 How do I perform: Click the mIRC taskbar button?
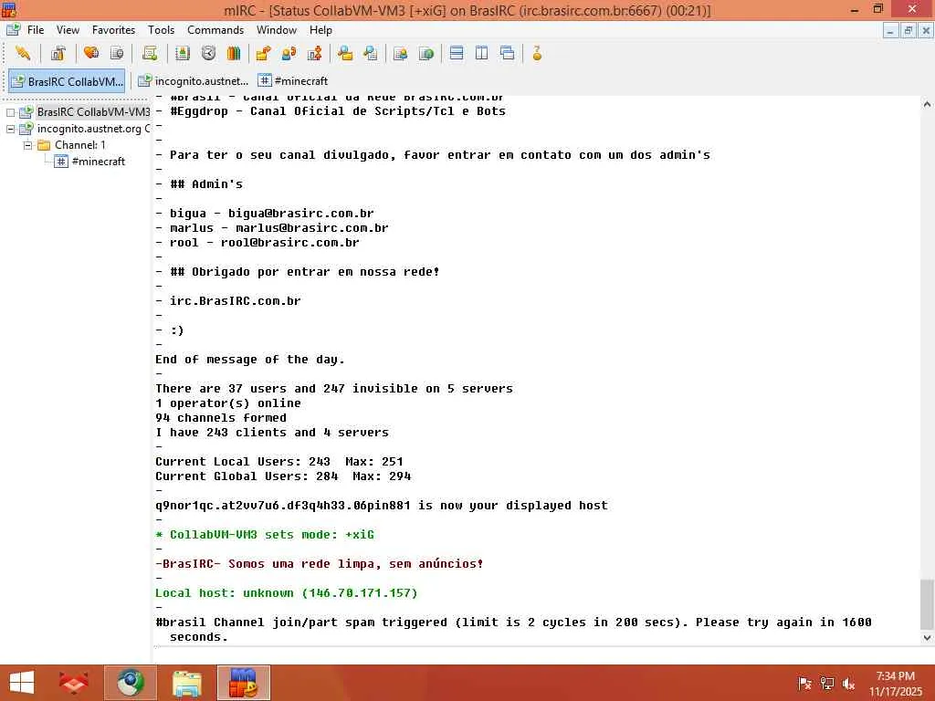point(243,683)
